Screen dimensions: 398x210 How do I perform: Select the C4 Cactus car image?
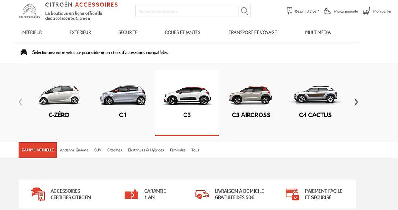(316, 94)
